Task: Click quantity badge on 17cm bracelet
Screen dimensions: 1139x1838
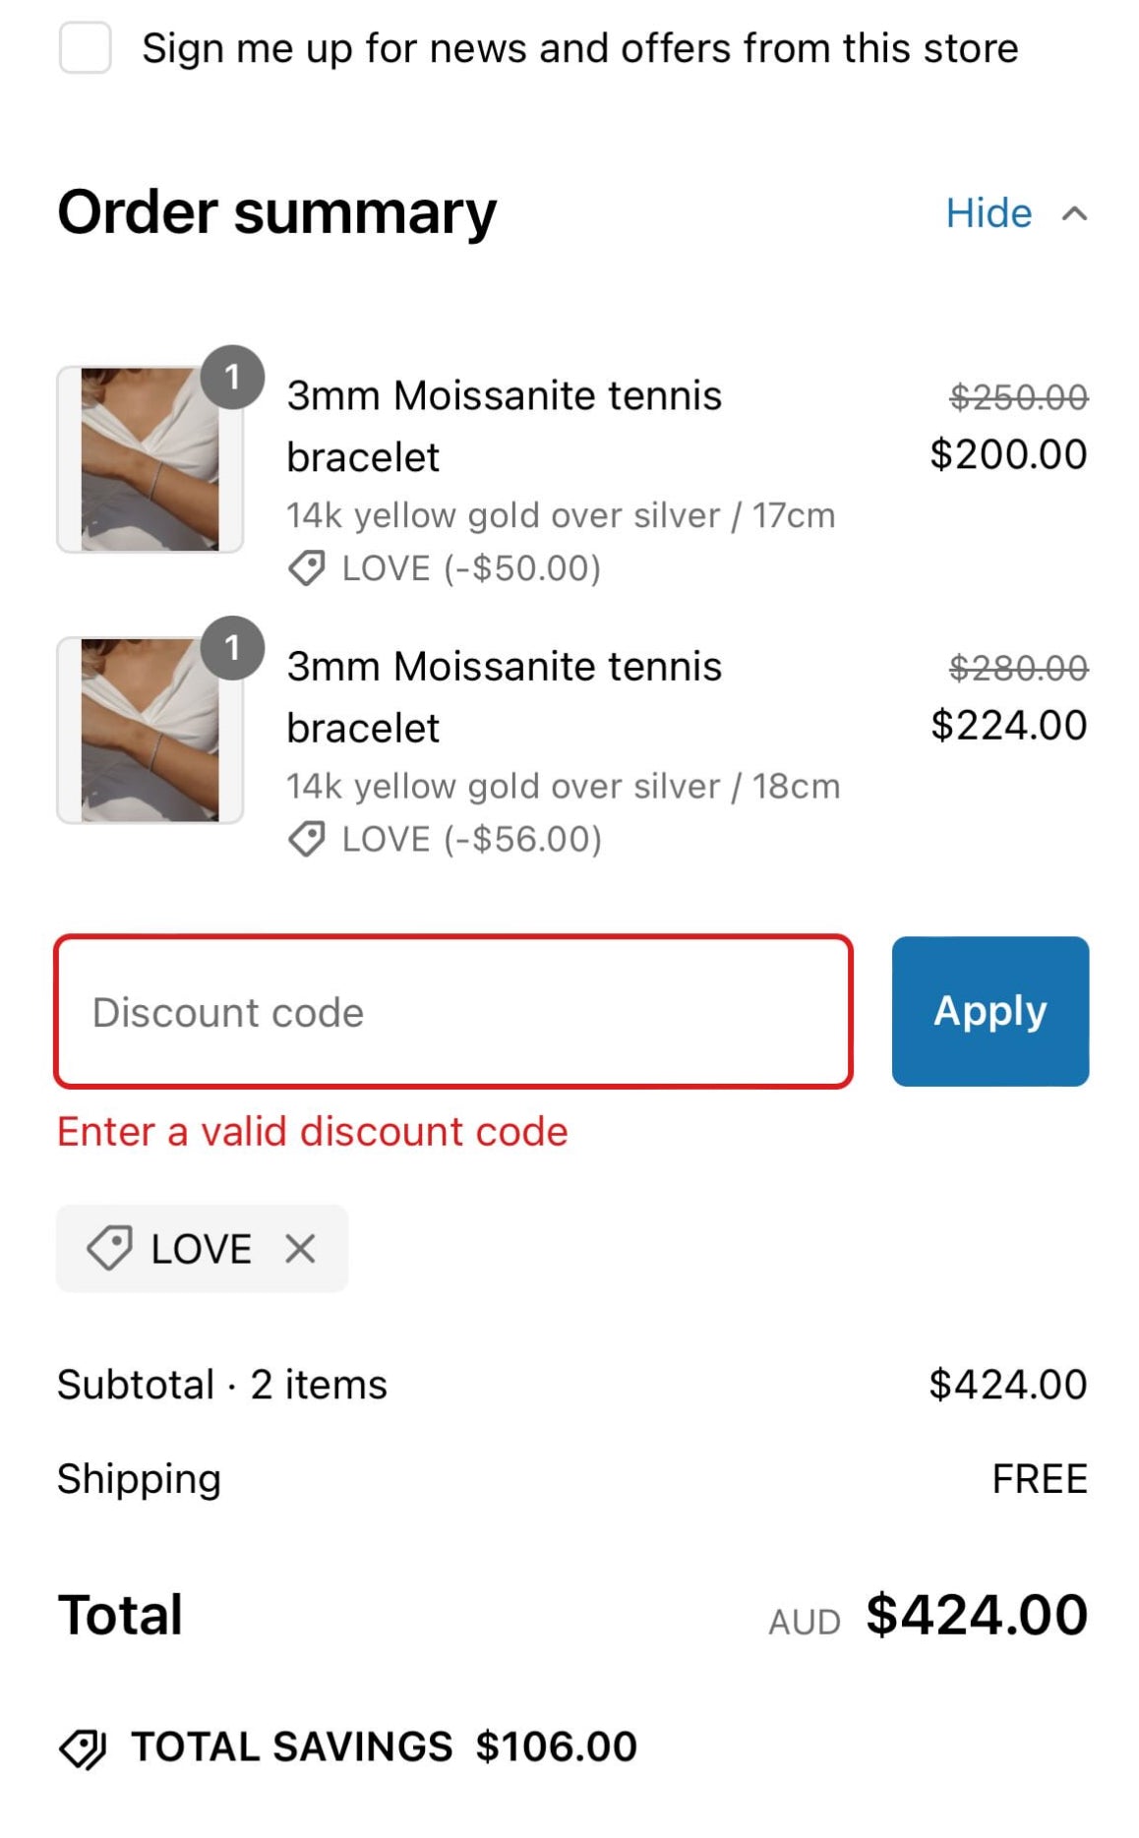Action: pos(232,377)
